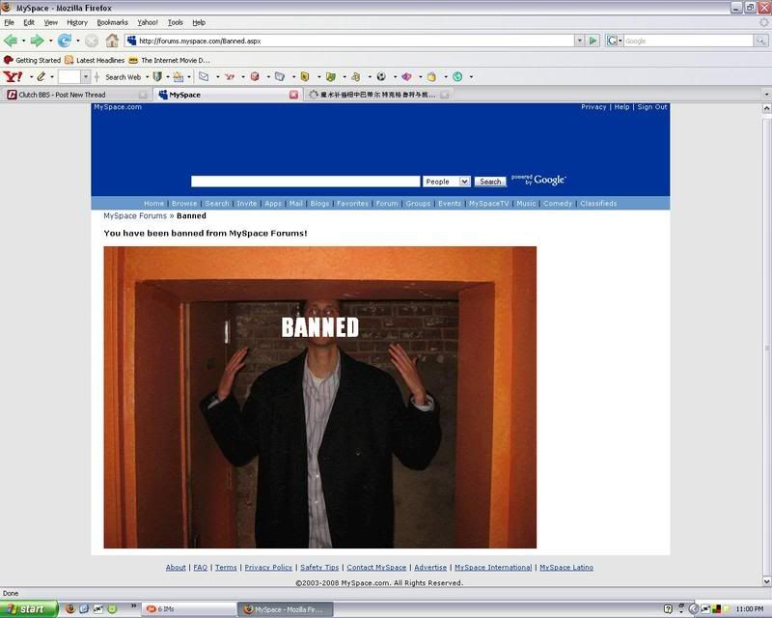
Task: Switch to the 6 IMs taskbar item
Action: (188, 609)
